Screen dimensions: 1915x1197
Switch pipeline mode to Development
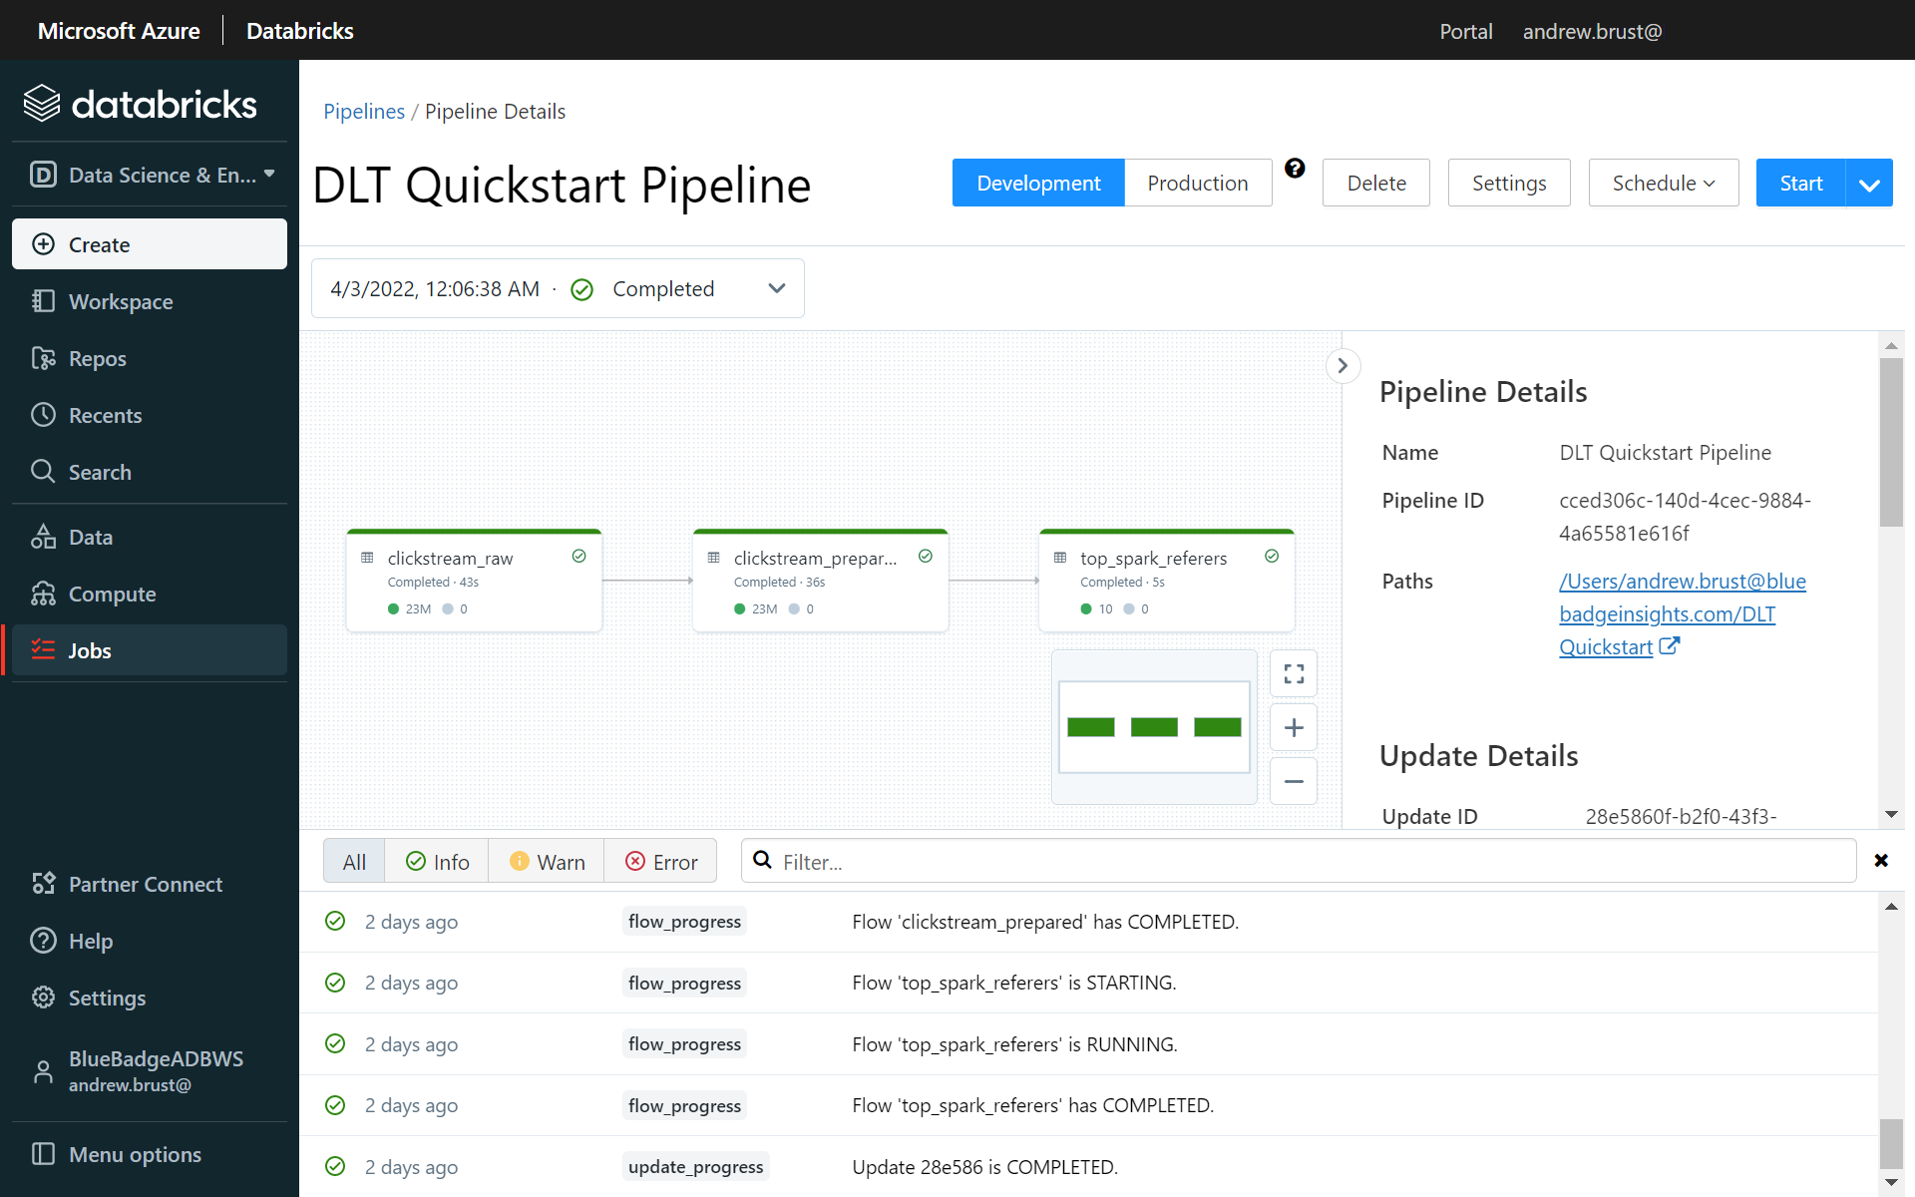[1038, 184]
